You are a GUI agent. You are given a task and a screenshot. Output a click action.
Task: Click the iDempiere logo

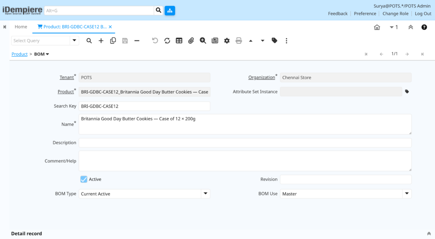click(x=23, y=11)
